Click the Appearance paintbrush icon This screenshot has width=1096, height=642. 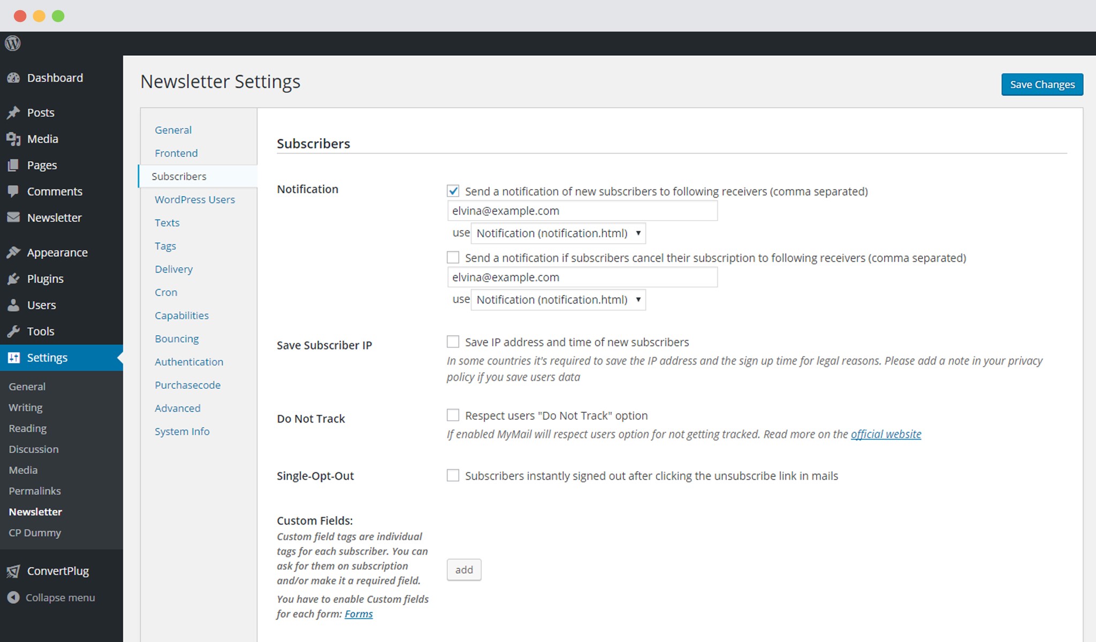coord(13,253)
